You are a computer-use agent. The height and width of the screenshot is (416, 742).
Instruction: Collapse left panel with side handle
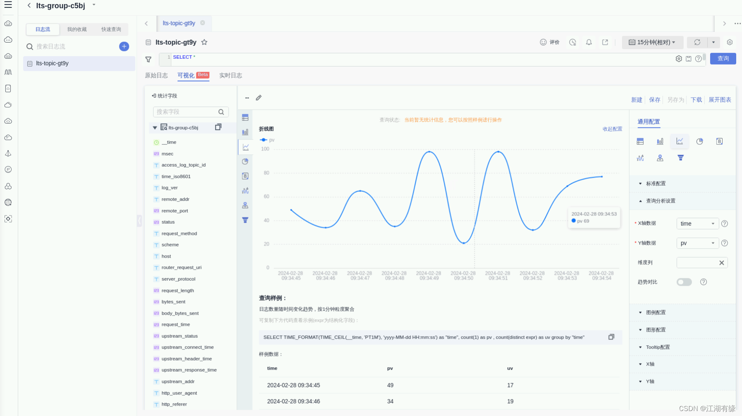click(140, 221)
